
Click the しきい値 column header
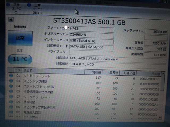(128, 73)
